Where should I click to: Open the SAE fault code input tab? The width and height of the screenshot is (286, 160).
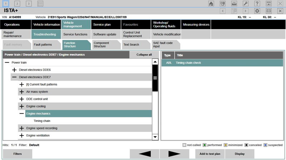[163, 45]
